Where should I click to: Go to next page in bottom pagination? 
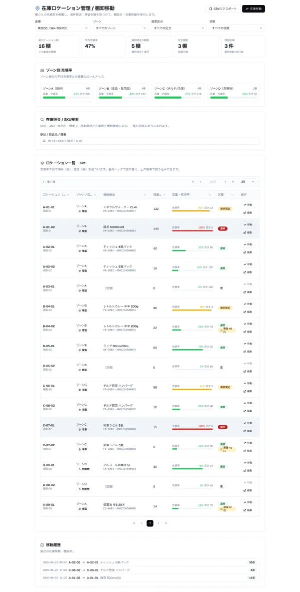point(158,523)
